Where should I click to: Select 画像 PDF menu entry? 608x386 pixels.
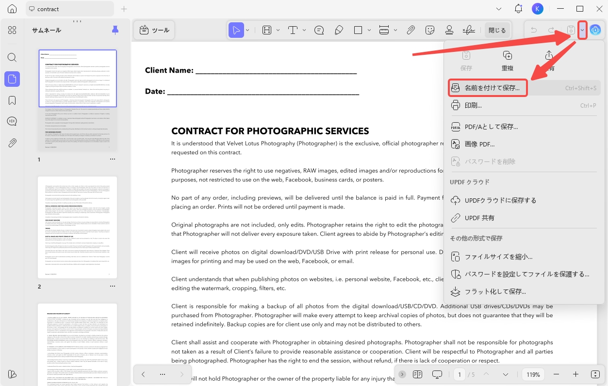pyautogui.click(x=524, y=144)
